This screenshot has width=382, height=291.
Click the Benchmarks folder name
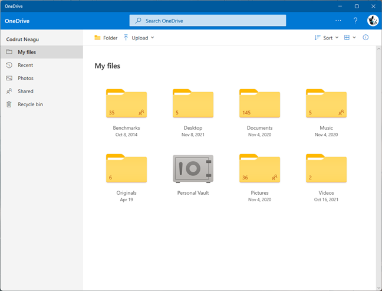[x=126, y=128]
